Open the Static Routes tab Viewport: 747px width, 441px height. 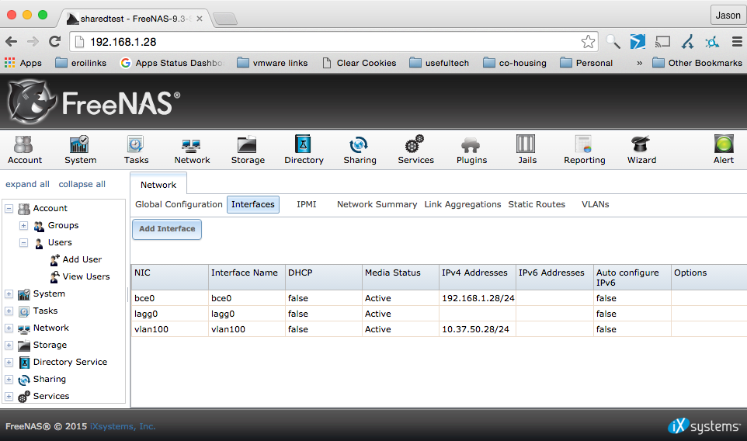[x=537, y=204]
